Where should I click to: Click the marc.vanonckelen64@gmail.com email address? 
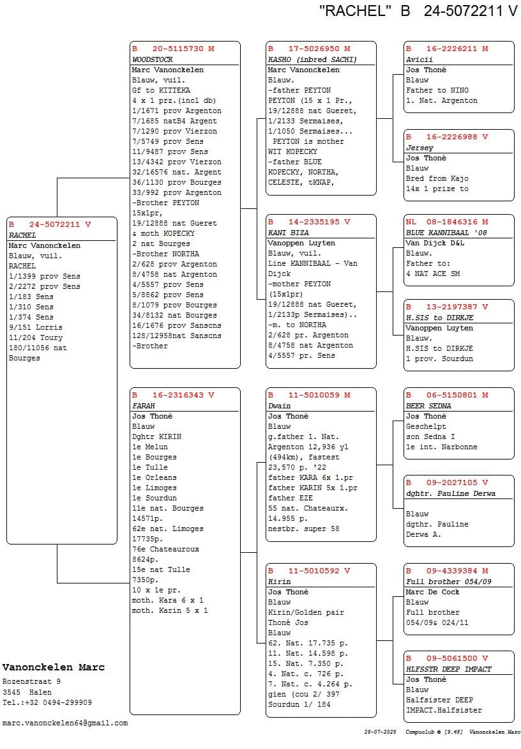(x=65, y=723)
